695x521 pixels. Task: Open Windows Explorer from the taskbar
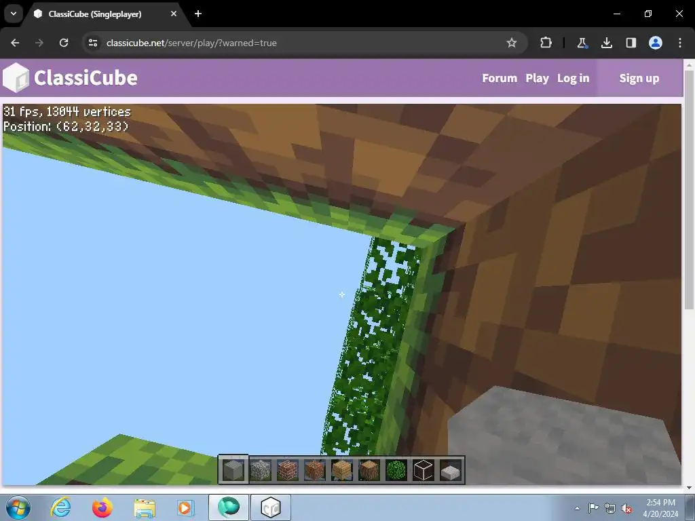pyautogui.click(x=145, y=507)
